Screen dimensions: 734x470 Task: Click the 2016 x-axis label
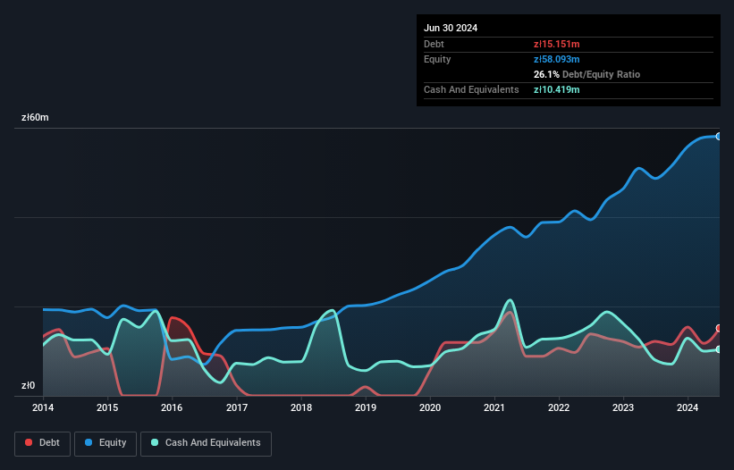172,407
